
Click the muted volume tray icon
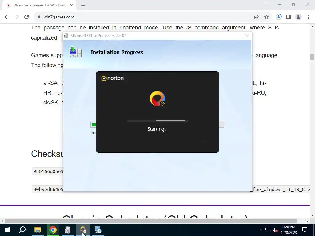[x=275, y=230]
